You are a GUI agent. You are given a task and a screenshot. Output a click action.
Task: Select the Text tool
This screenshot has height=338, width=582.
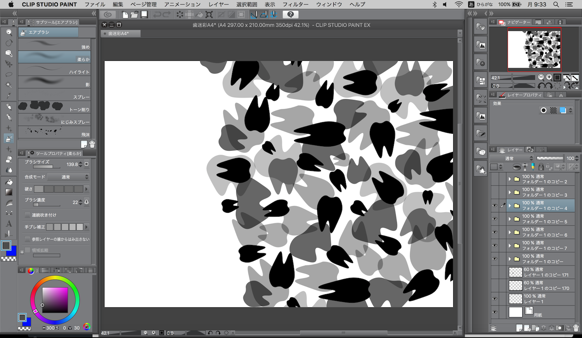pos(9,224)
